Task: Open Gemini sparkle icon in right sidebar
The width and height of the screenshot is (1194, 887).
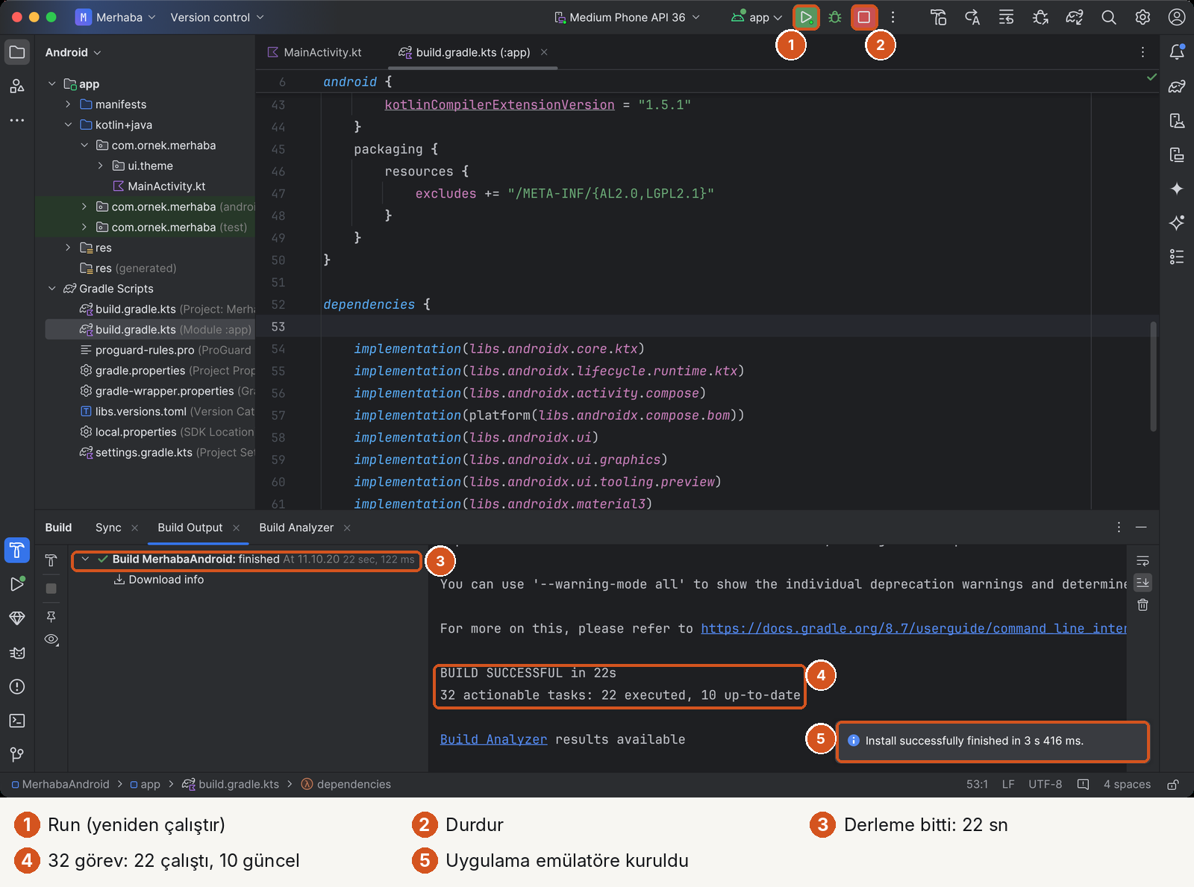Action: click(1177, 189)
